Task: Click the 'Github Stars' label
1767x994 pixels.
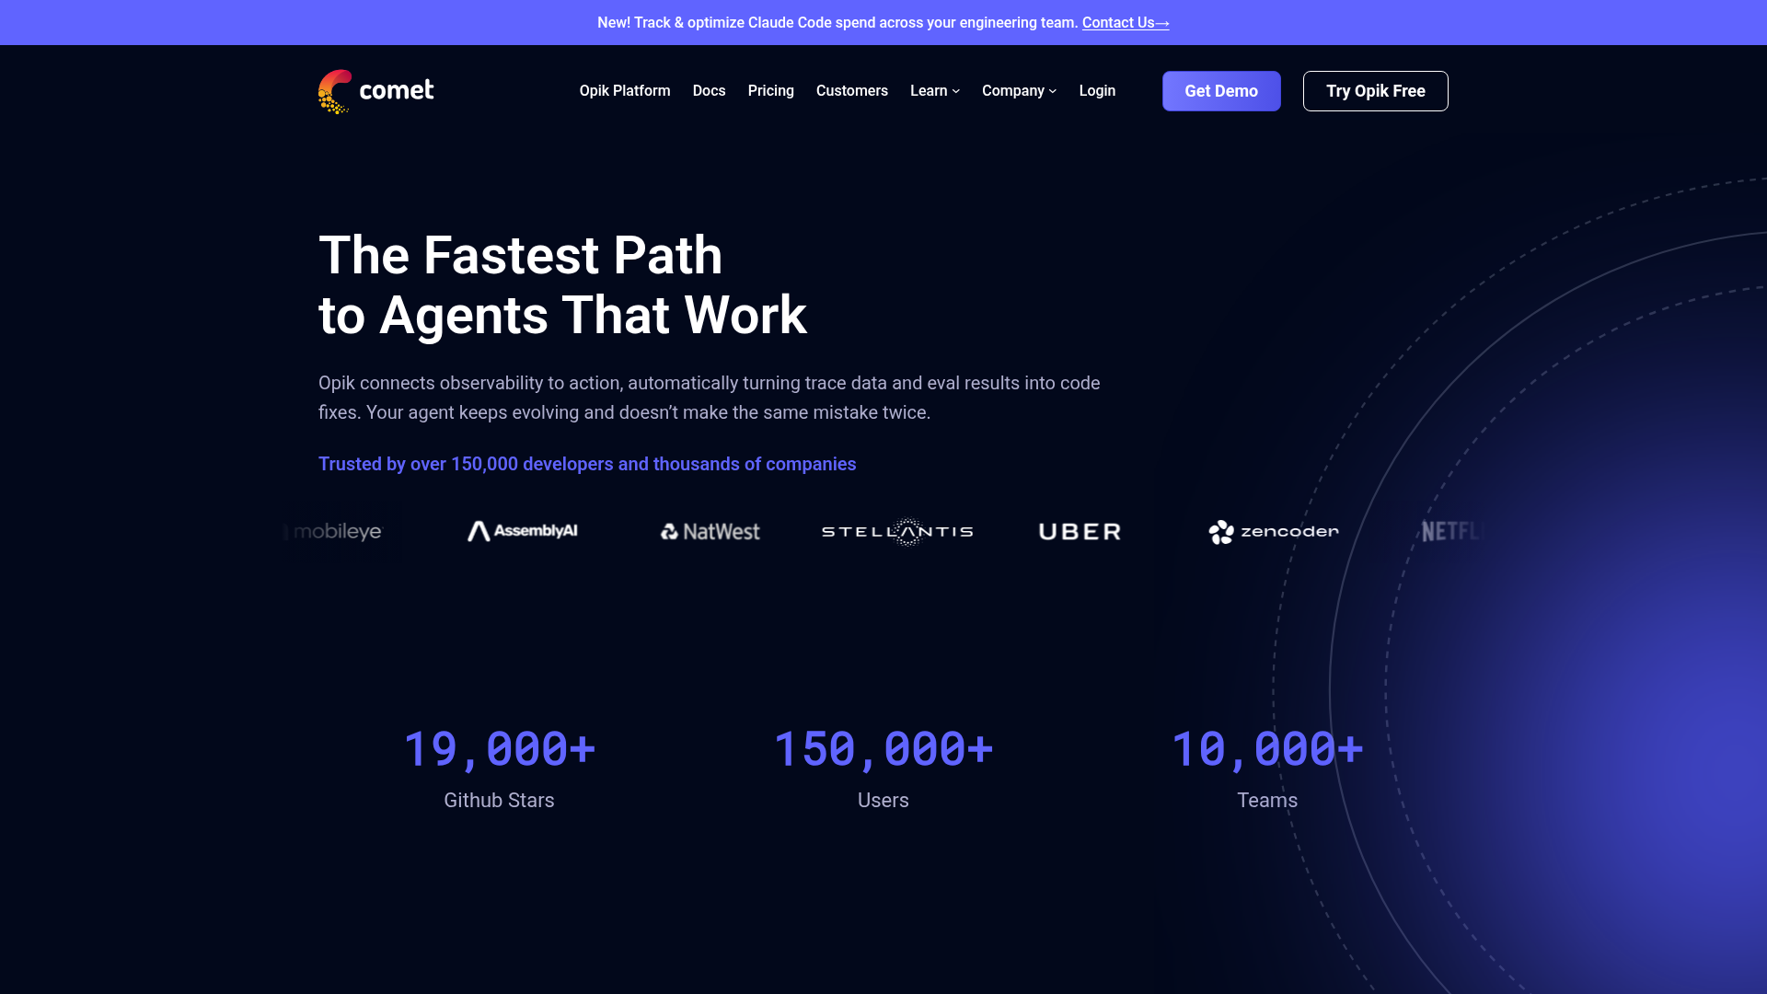Action: (x=499, y=801)
